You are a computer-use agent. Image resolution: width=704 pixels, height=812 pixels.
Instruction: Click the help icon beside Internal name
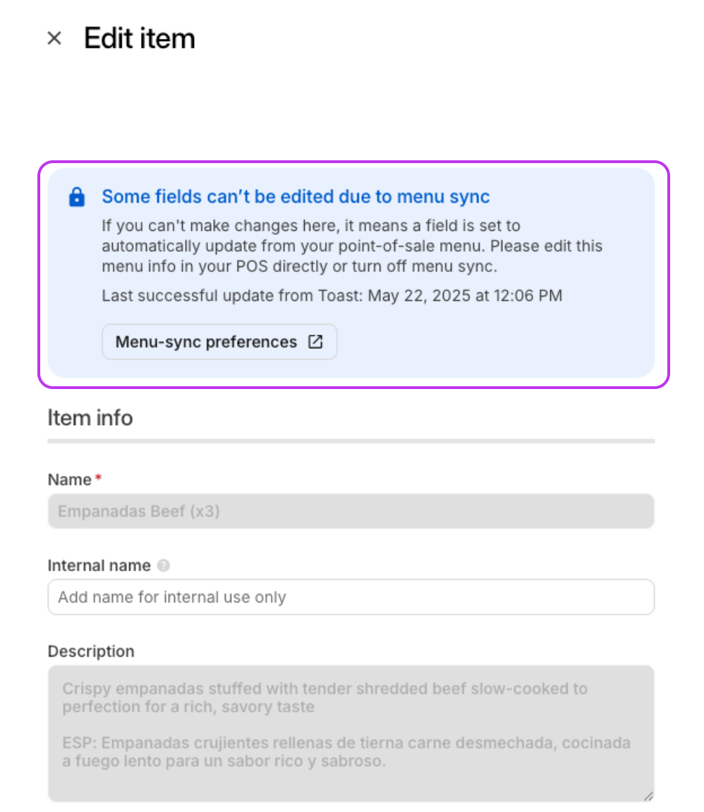[164, 566]
